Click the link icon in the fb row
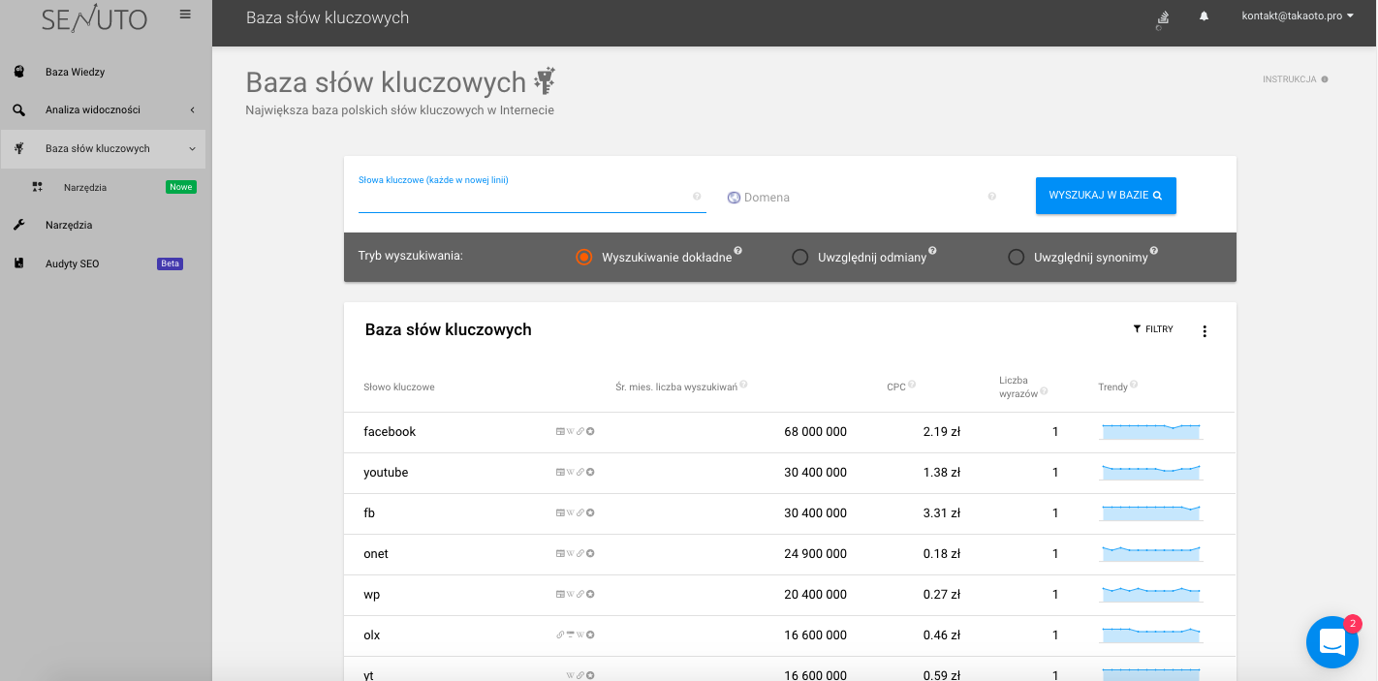This screenshot has width=1378, height=681. pyautogui.click(x=580, y=513)
